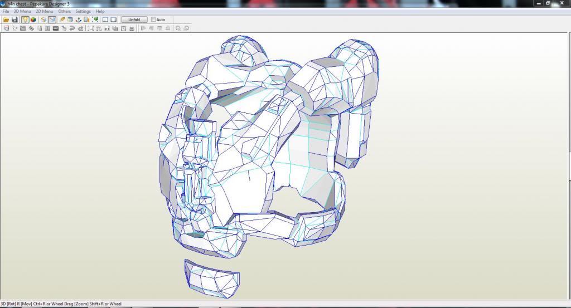Toggle the light bulb lighting icon

[x=25, y=19]
